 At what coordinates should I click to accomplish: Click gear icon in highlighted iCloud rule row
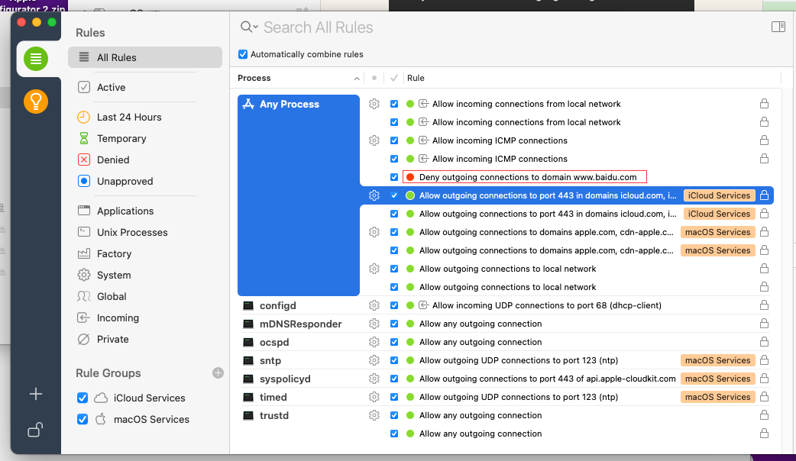coord(374,195)
